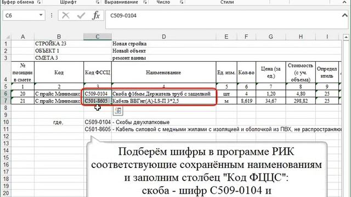This screenshot has height=197, width=351.
Task: Select row 1 header
Action: pos(6,44)
